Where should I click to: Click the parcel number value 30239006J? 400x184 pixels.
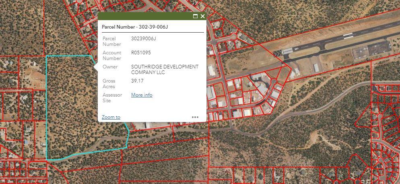tap(143, 39)
